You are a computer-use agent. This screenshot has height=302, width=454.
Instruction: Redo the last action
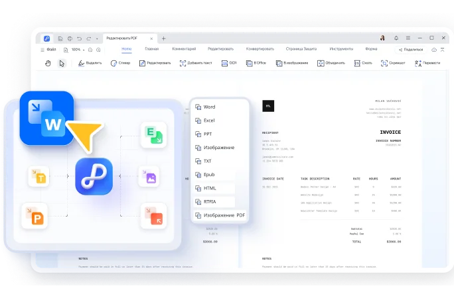click(x=88, y=38)
